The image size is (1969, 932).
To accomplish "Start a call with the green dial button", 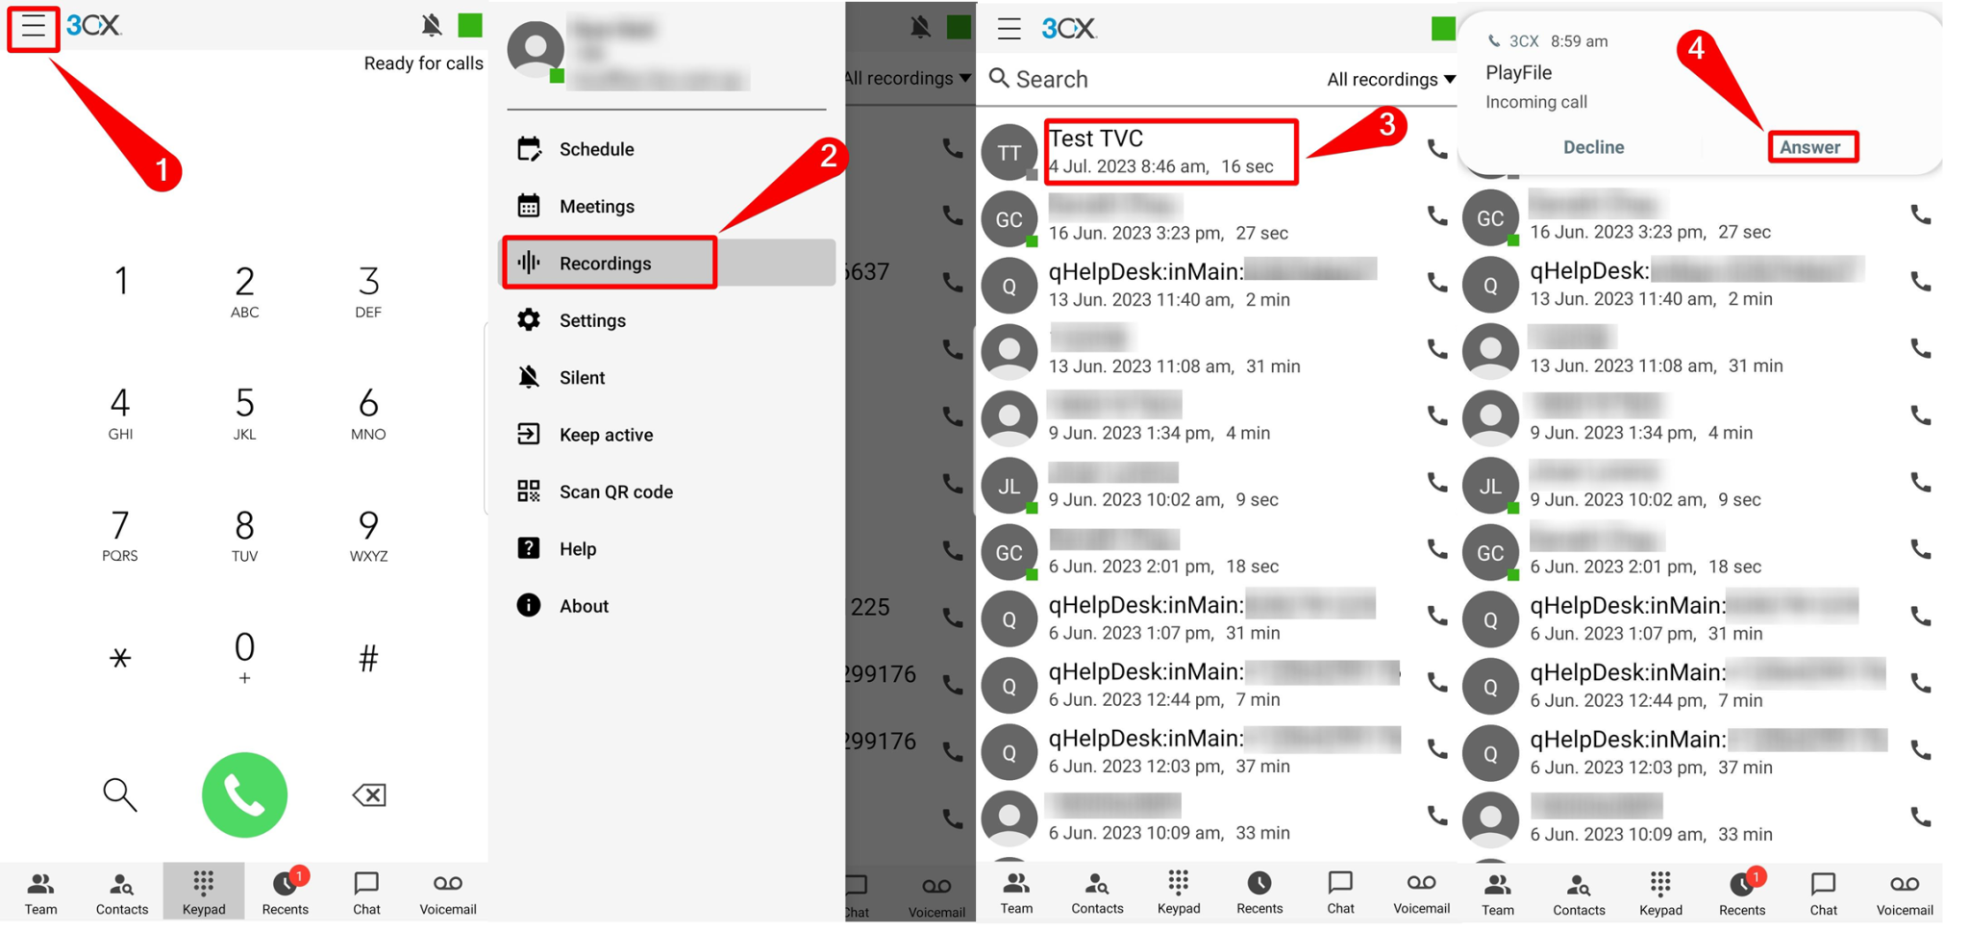I will [244, 794].
